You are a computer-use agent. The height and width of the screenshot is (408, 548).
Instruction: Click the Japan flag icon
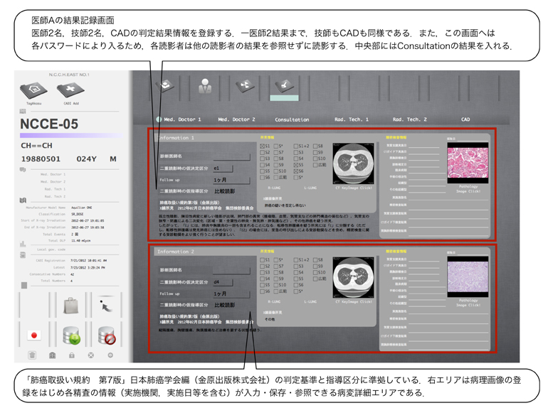(33, 335)
